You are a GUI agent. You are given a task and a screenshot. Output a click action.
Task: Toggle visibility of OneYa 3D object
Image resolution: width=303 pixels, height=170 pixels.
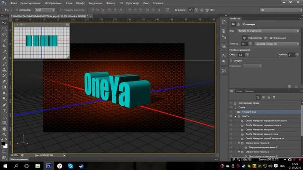tap(231, 116)
